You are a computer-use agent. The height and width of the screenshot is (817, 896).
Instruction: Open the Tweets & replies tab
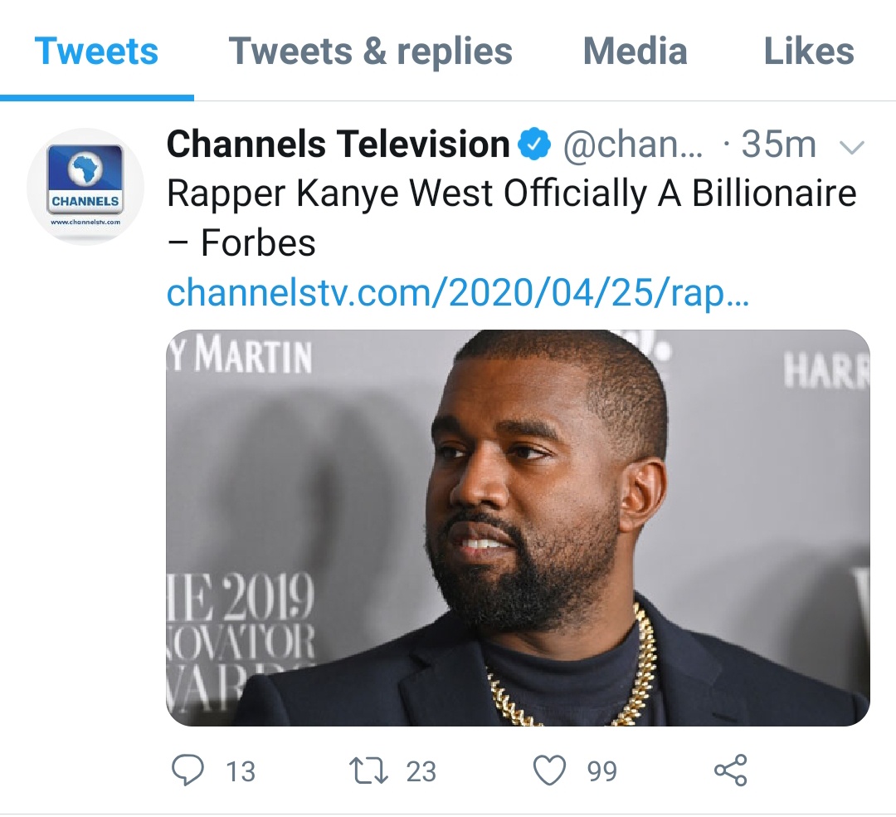(x=370, y=51)
